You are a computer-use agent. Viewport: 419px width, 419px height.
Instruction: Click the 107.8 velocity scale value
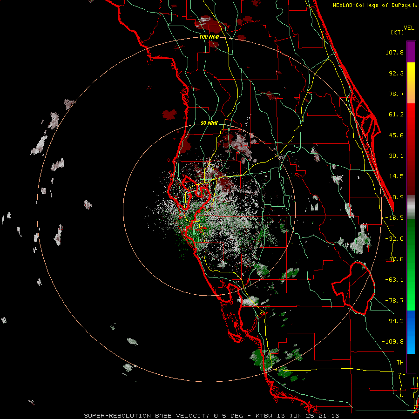[x=394, y=52]
